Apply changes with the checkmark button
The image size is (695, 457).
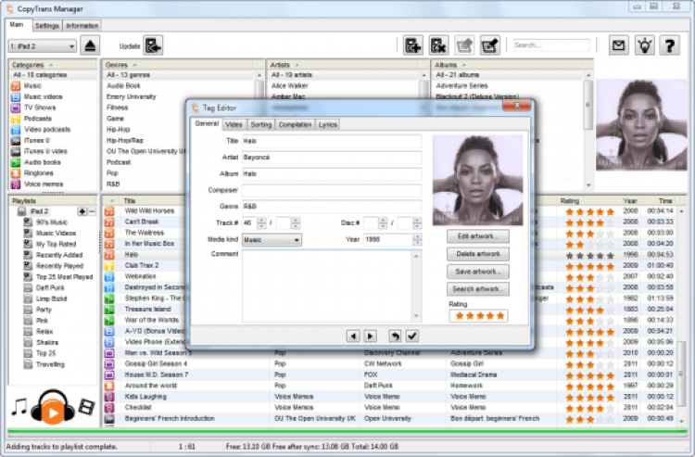click(412, 336)
